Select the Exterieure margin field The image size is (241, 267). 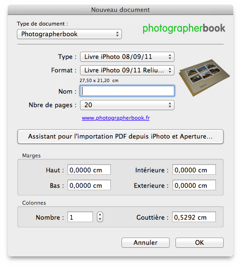[194, 185]
